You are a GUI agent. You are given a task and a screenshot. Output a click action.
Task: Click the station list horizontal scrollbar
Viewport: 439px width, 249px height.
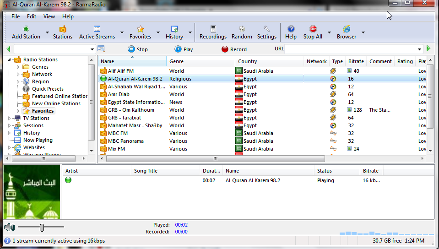click(216, 158)
